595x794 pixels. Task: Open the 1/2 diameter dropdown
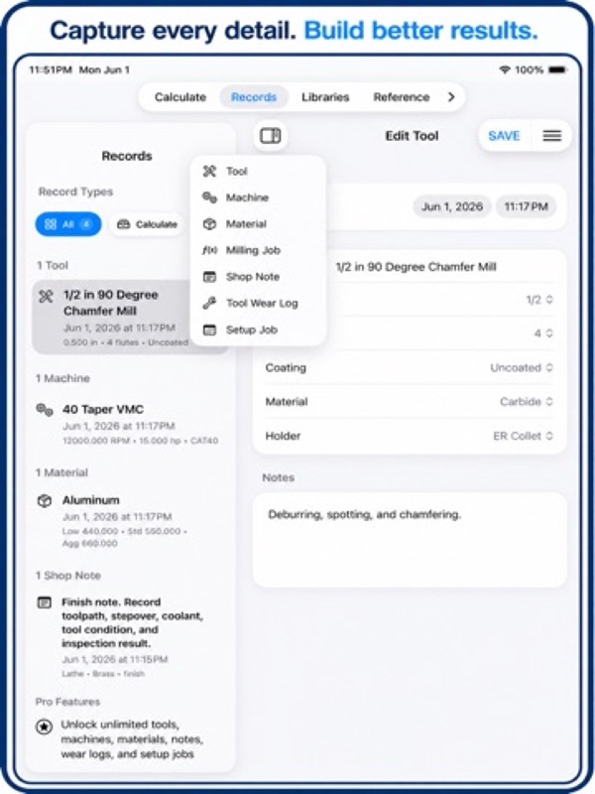(x=539, y=300)
